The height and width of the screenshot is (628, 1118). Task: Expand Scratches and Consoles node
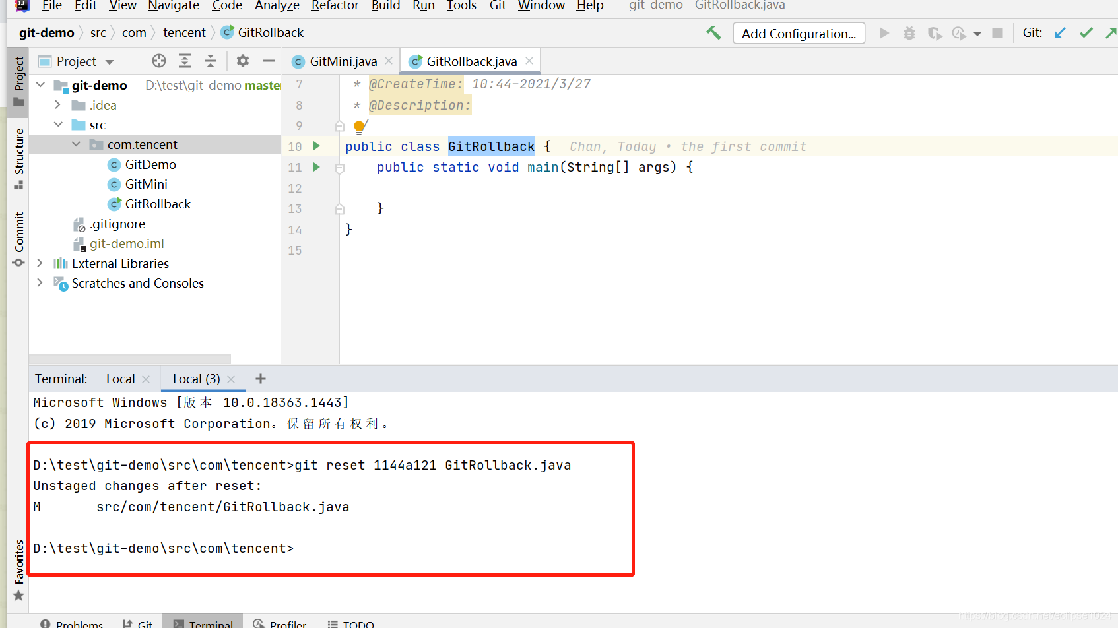(40, 283)
